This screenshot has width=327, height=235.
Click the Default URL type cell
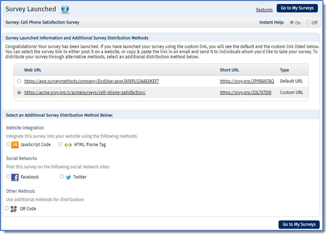pyautogui.click(x=291, y=81)
